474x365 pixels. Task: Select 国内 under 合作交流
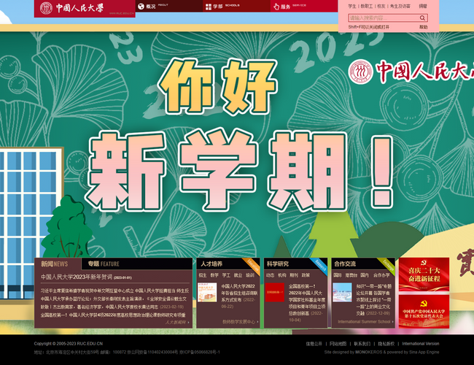click(365, 275)
